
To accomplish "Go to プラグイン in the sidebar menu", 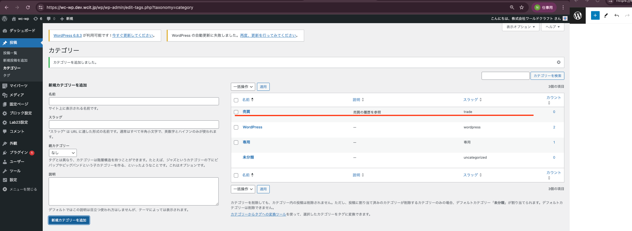I will [x=18, y=152].
